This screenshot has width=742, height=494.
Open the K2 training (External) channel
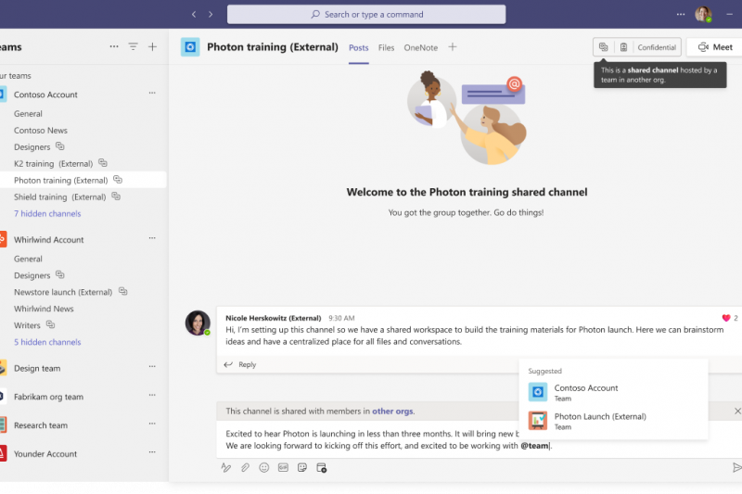click(x=53, y=163)
